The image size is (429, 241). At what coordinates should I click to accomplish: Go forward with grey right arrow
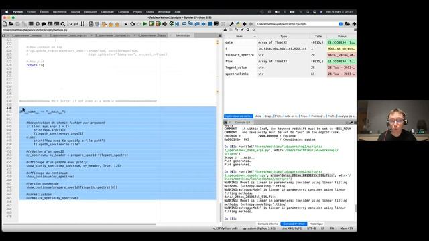251,24
